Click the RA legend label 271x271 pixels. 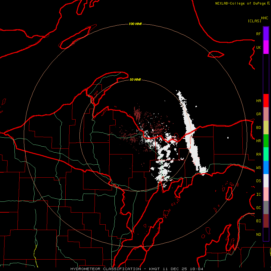[258, 154]
